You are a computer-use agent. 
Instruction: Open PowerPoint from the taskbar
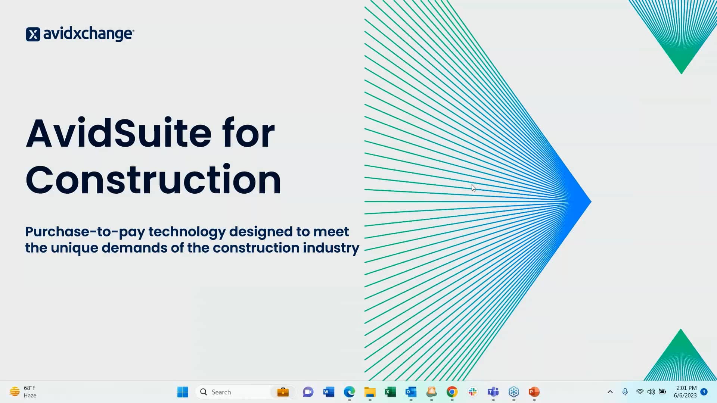(534, 392)
